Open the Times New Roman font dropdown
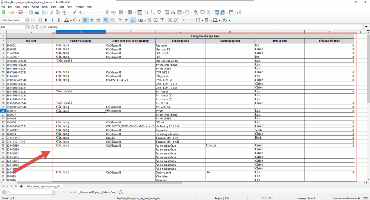 27,20
